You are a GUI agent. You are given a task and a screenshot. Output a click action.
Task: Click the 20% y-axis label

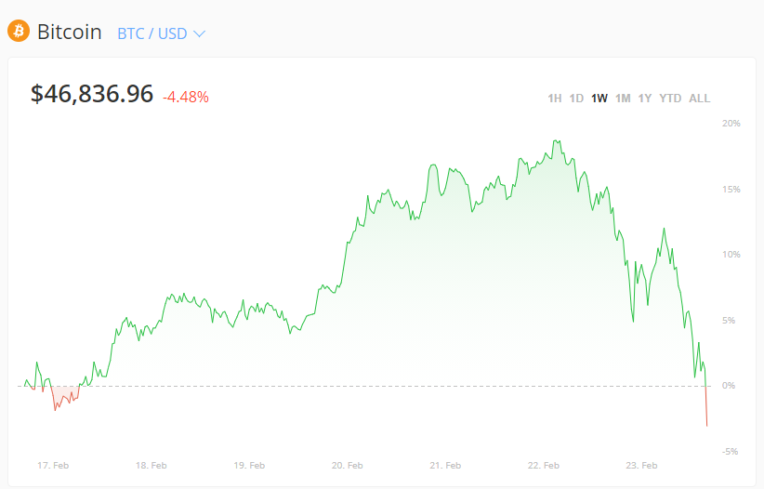[731, 124]
